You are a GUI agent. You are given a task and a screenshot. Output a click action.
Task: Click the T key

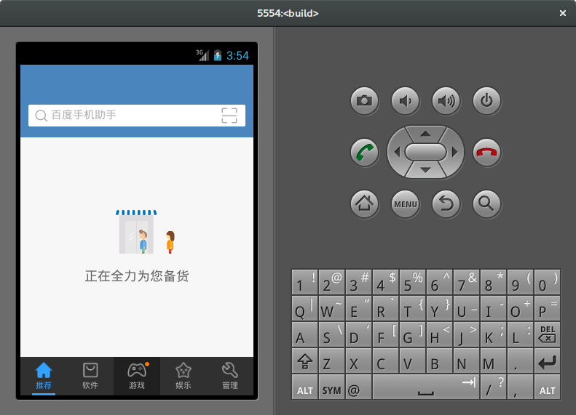tap(413, 309)
